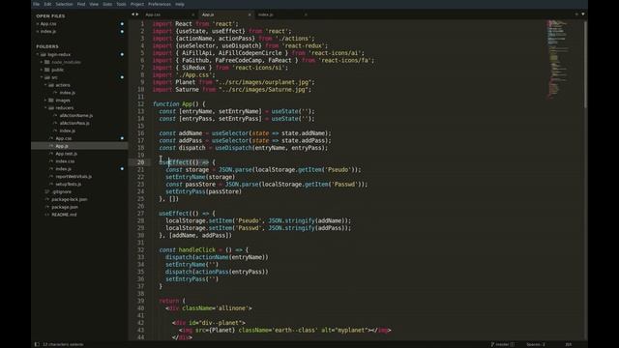Click the next-tab arrow beside tabs

click(137, 14)
